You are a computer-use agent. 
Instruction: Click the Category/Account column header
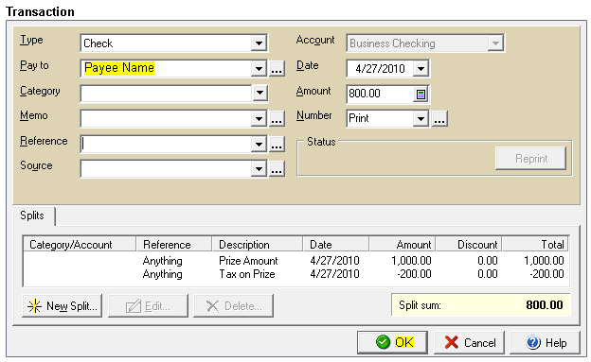pyautogui.click(x=80, y=245)
